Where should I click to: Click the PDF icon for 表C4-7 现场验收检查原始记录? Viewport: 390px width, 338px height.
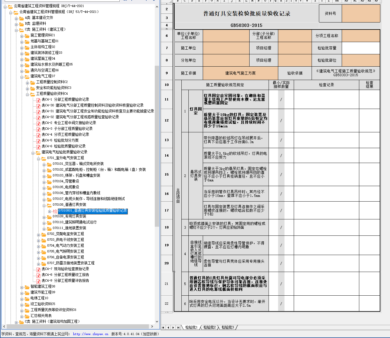[x=38, y=270]
